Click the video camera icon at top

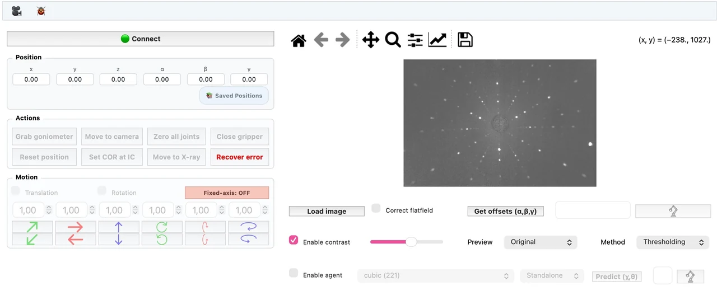(x=16, y=11)
